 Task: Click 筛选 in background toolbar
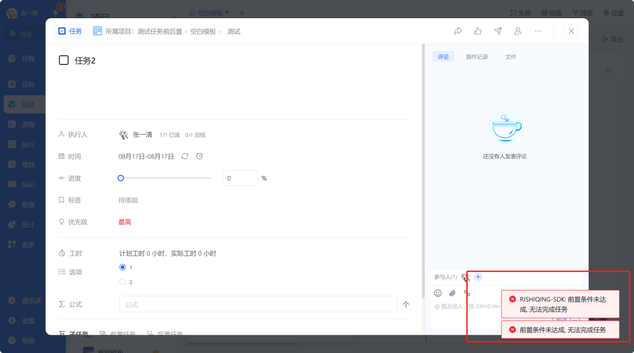[582, 13]
